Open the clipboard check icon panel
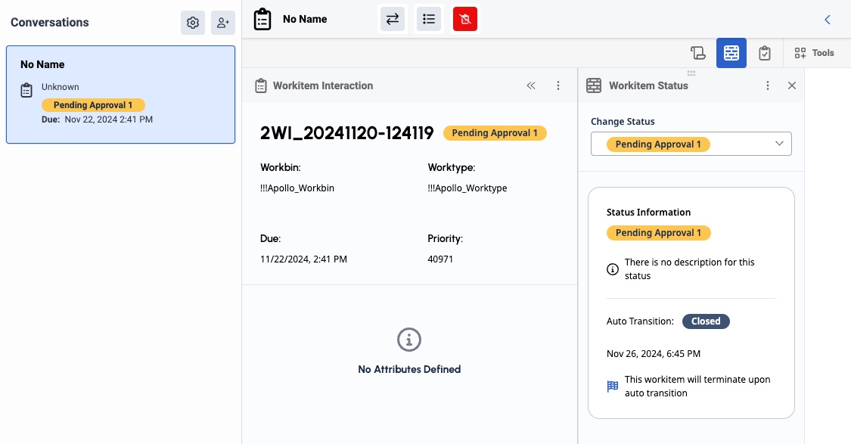This screenshot has width=851, height=444. pos(765,53)
